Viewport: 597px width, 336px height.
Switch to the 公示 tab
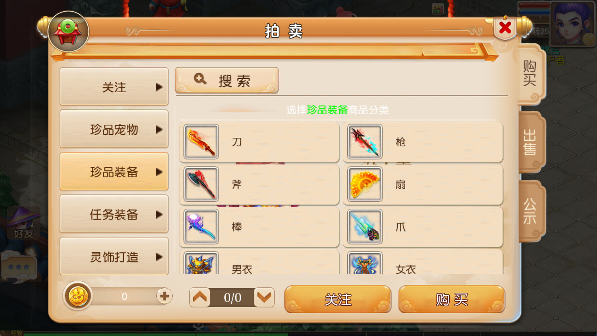click(x=531, y=211)
